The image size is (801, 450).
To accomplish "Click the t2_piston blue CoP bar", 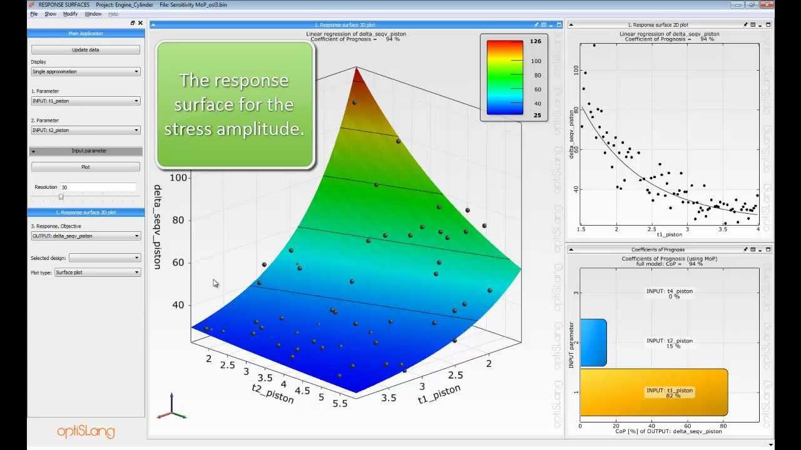I will tap(593, 342).
